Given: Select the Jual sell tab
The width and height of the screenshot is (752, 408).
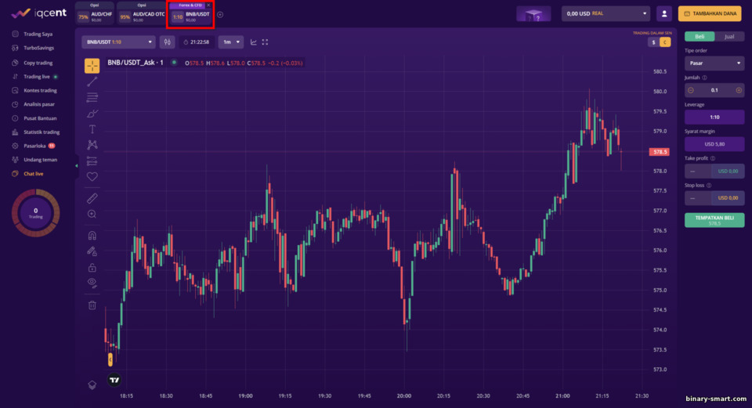Looking at the screenshot, I should [729, 37].
